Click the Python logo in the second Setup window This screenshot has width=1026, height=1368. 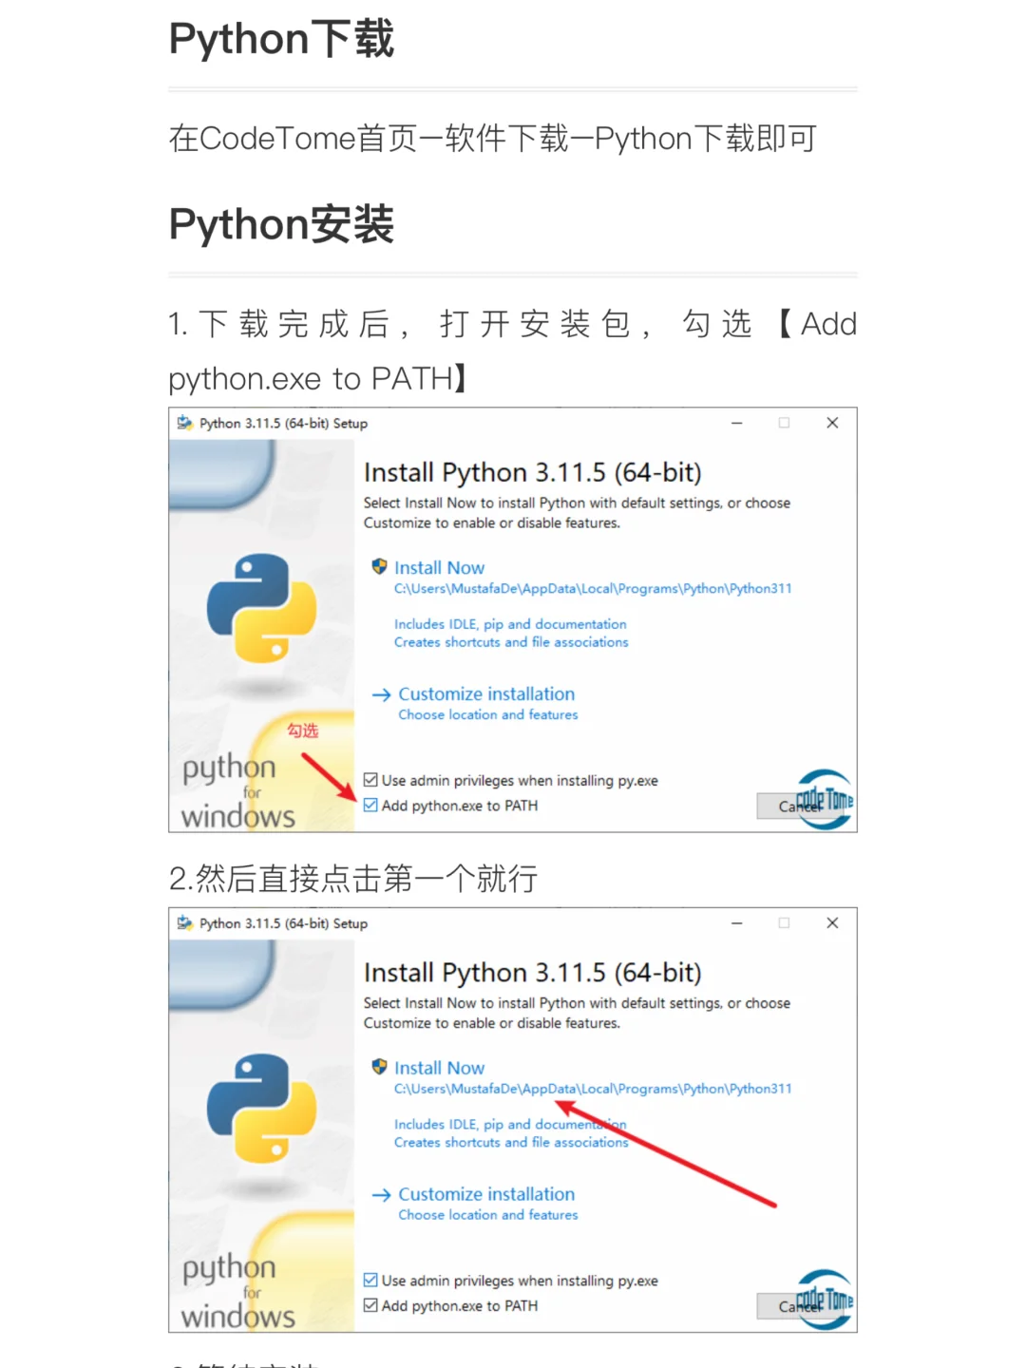point(262,1108)
